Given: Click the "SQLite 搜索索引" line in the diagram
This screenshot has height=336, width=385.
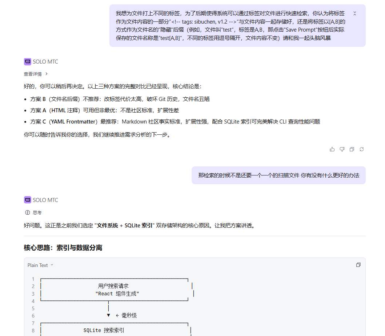Looking at the screenshot, I should click(104, 330).
